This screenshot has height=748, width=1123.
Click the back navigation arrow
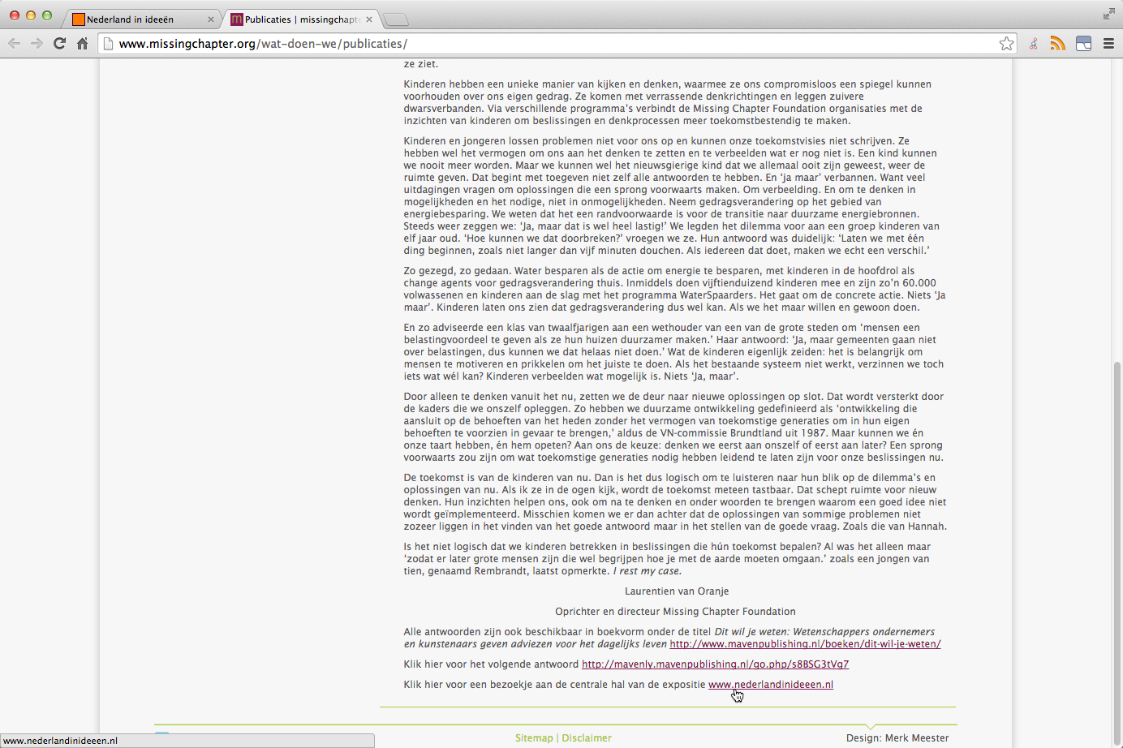coord(14,44)
